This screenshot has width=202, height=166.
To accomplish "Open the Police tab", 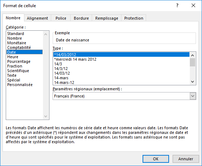I will coord(61,18).
